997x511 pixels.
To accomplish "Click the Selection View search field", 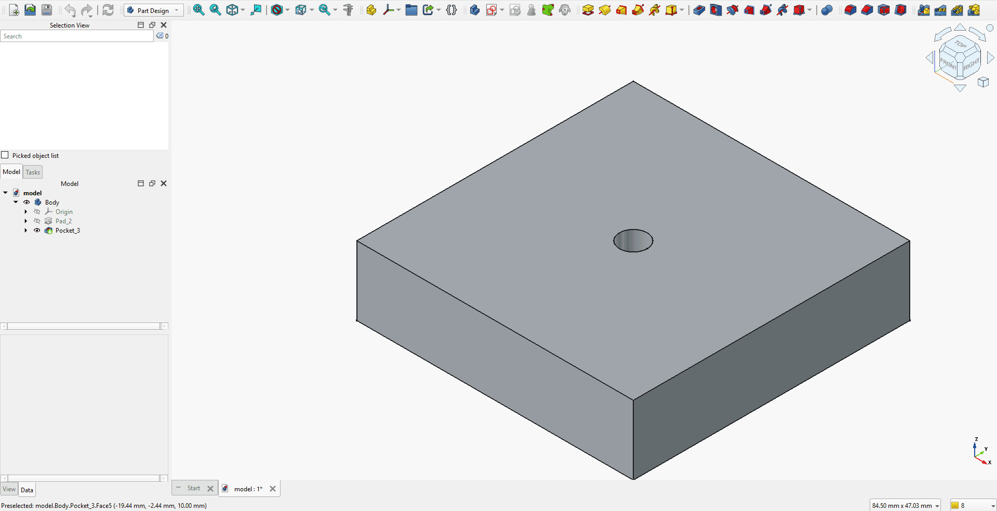I will 77,36.
